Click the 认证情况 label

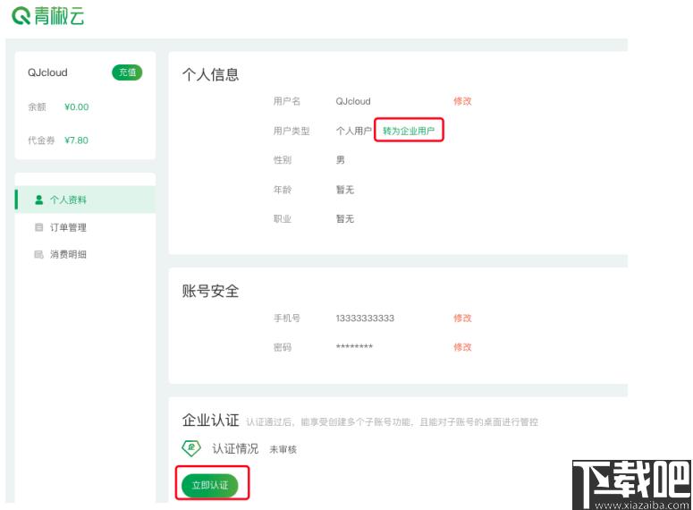235,448
